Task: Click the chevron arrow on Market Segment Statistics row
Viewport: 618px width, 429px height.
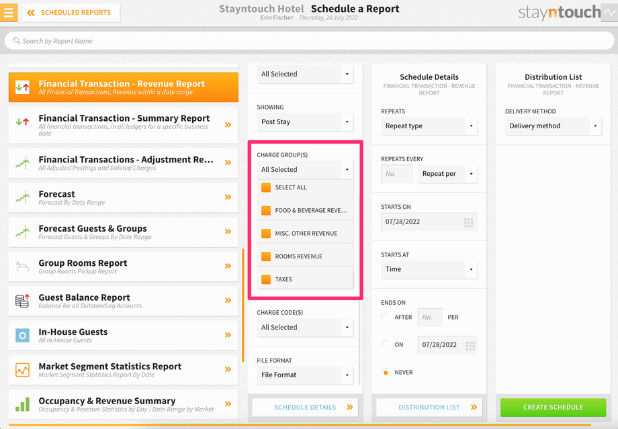Action: tap(228, 369)
